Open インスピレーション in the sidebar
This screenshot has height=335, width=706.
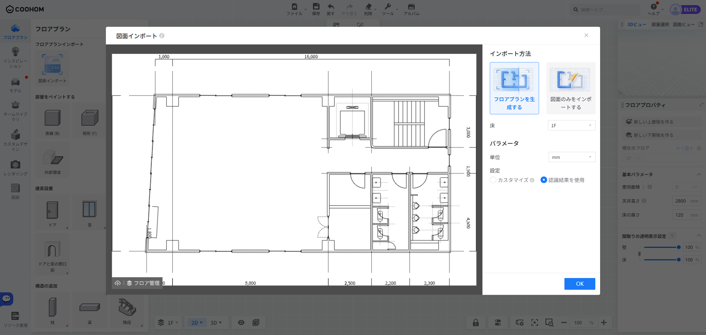[x=15, y=58]
